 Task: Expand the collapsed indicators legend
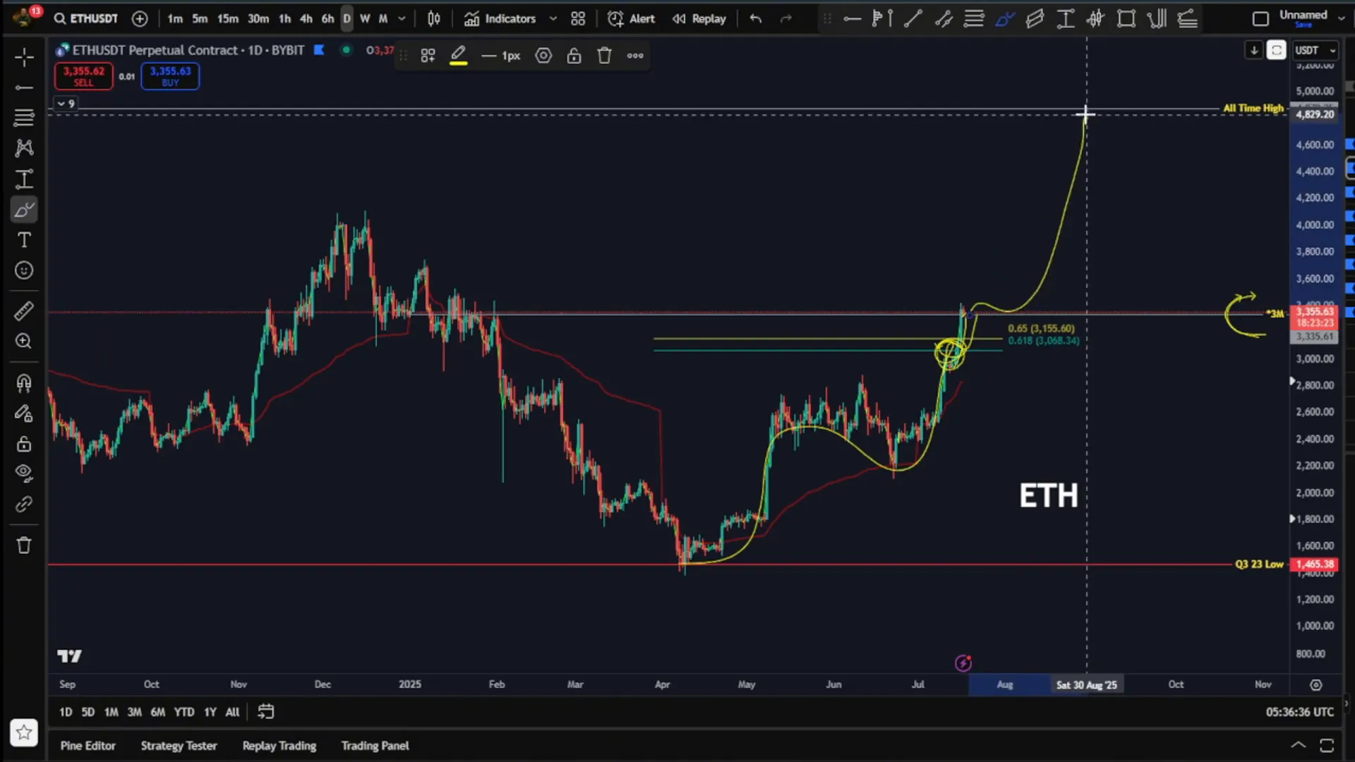click(66, 104)
